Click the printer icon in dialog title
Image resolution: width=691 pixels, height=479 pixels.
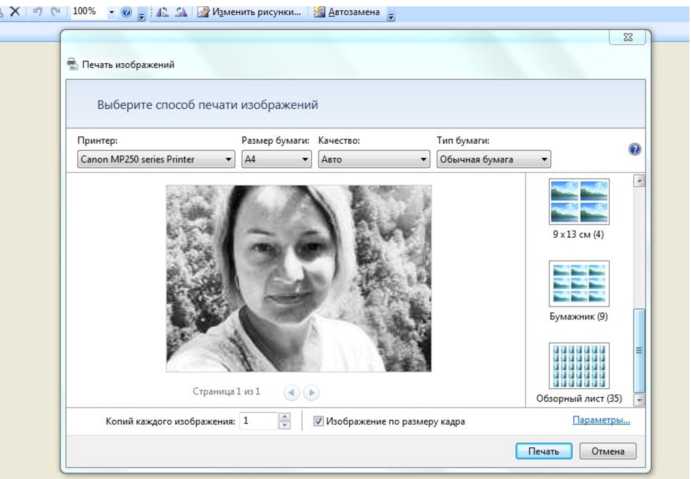click(72, 65)
